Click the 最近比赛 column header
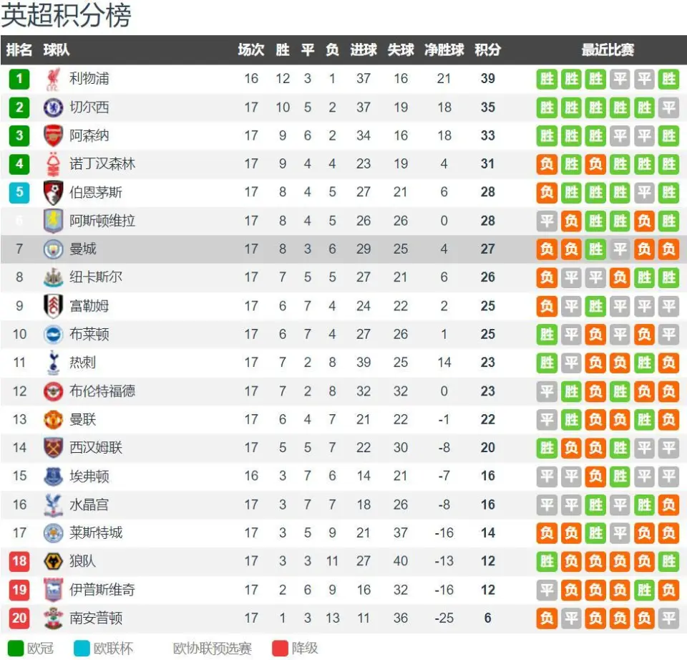 click(x=608, y=49)
